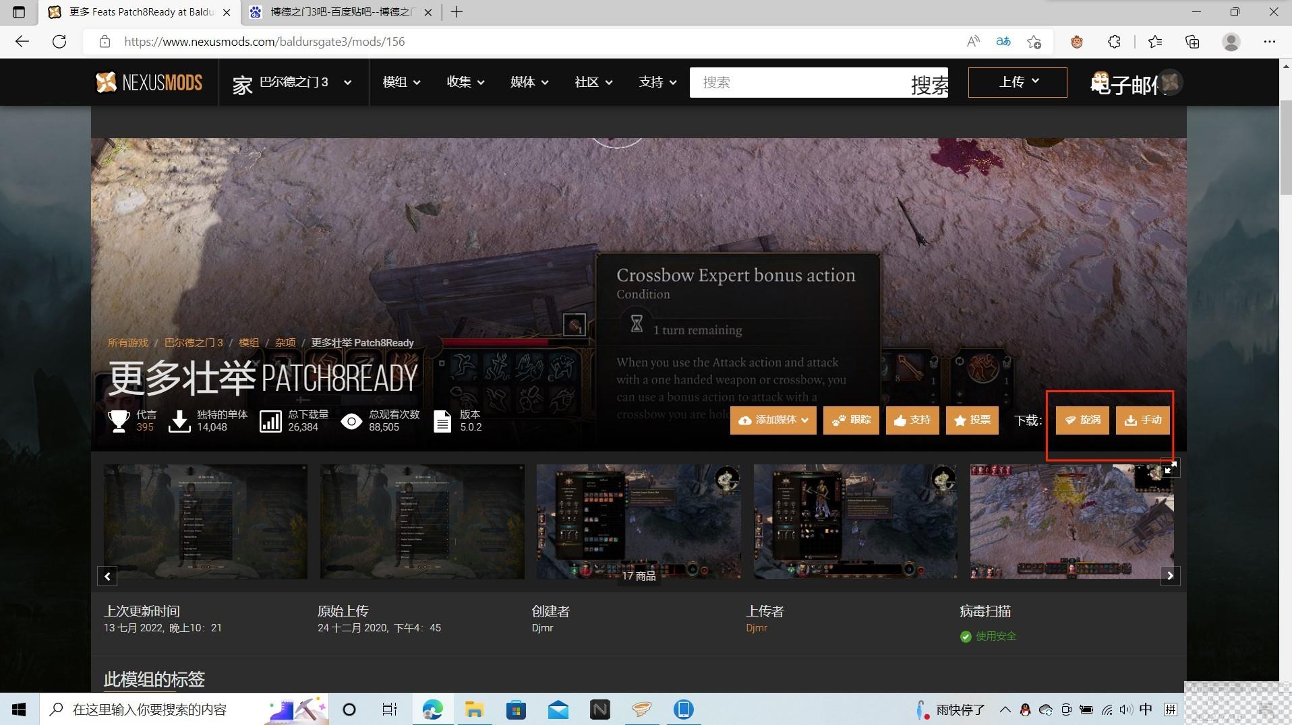This screenshot has height=725, width=1292.
Task: Click the bear extension icon
Action: (1077, 42)
